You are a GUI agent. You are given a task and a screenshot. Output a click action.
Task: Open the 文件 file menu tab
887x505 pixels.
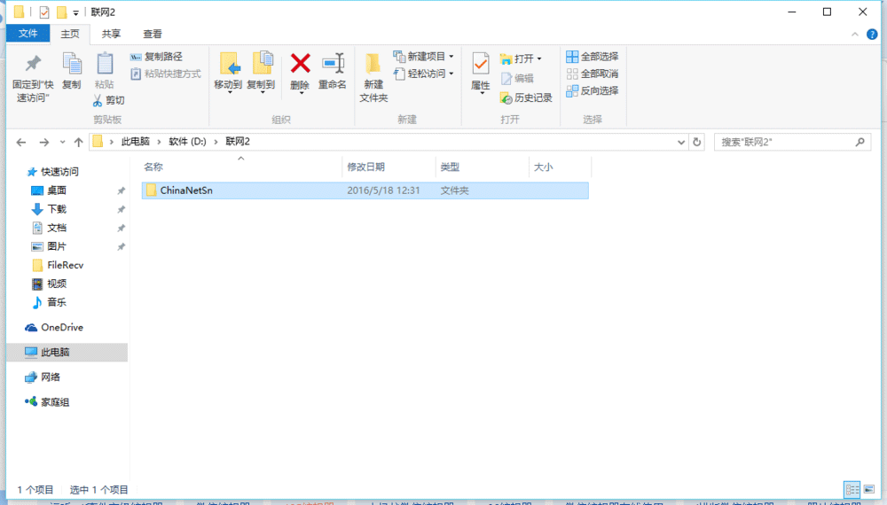click(x=27, y=34)
